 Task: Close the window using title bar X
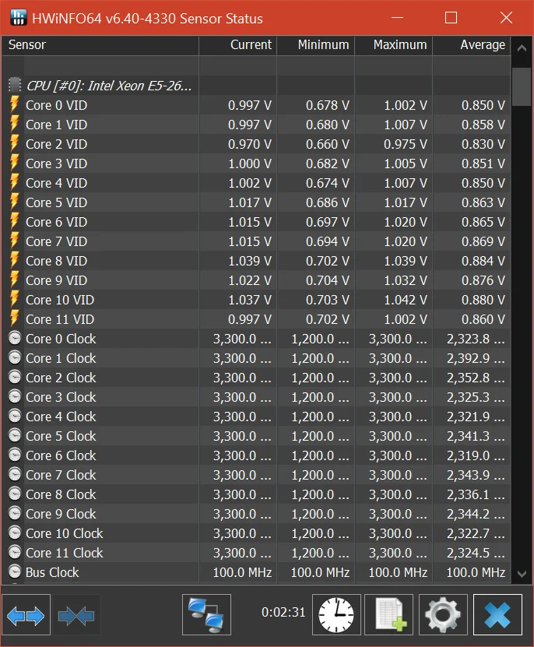click(506, 18)
